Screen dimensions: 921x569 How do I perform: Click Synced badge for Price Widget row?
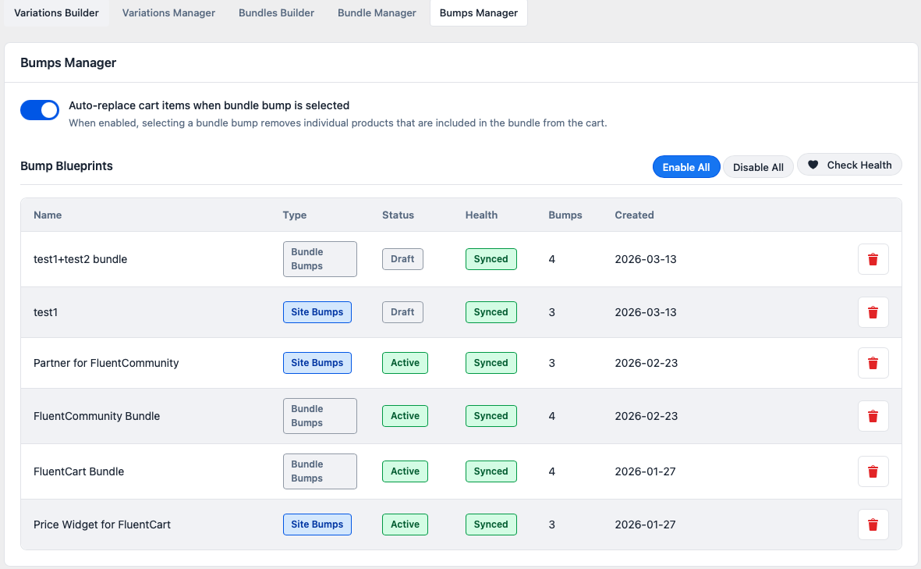(491, 525)
